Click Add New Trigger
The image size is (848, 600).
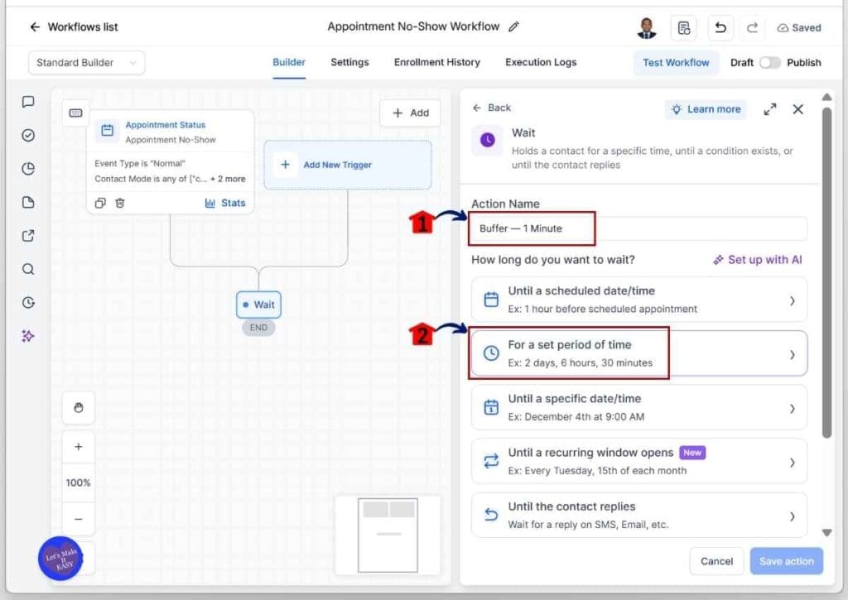[x=348, y=165]
